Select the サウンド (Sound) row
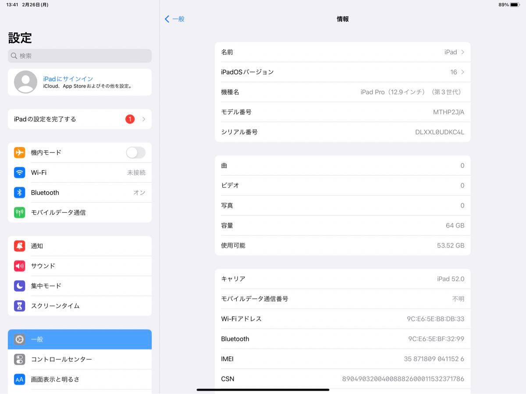The height and width of the screenshot is (394, 526). coord(80,266)
